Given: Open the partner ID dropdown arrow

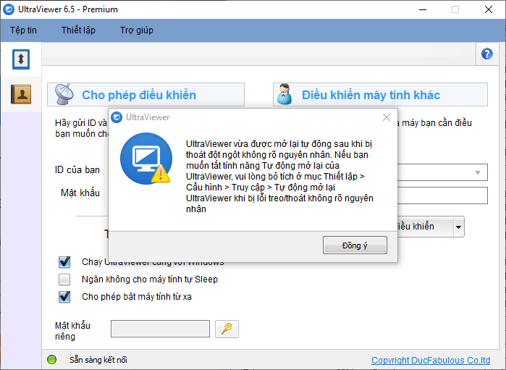Looking at the screenshot, I should (478, 172).
